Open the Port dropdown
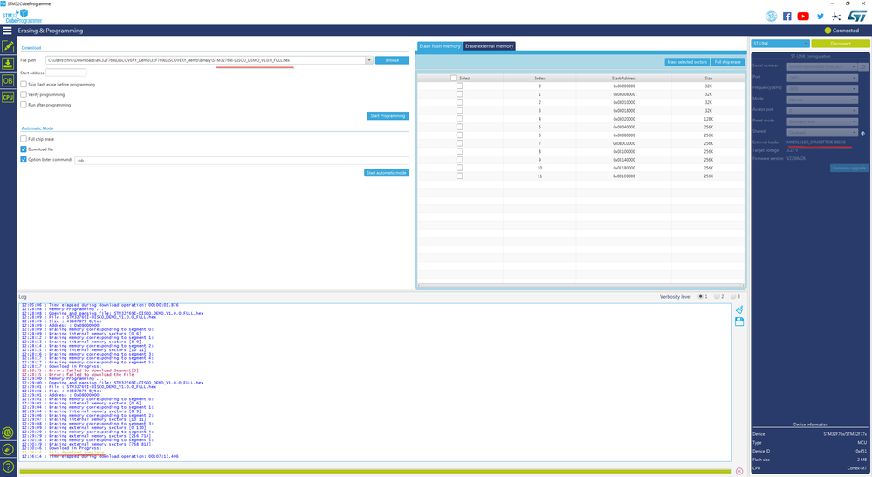The height and width of the screenshot is (477, 872). click(x=822, y=78)
